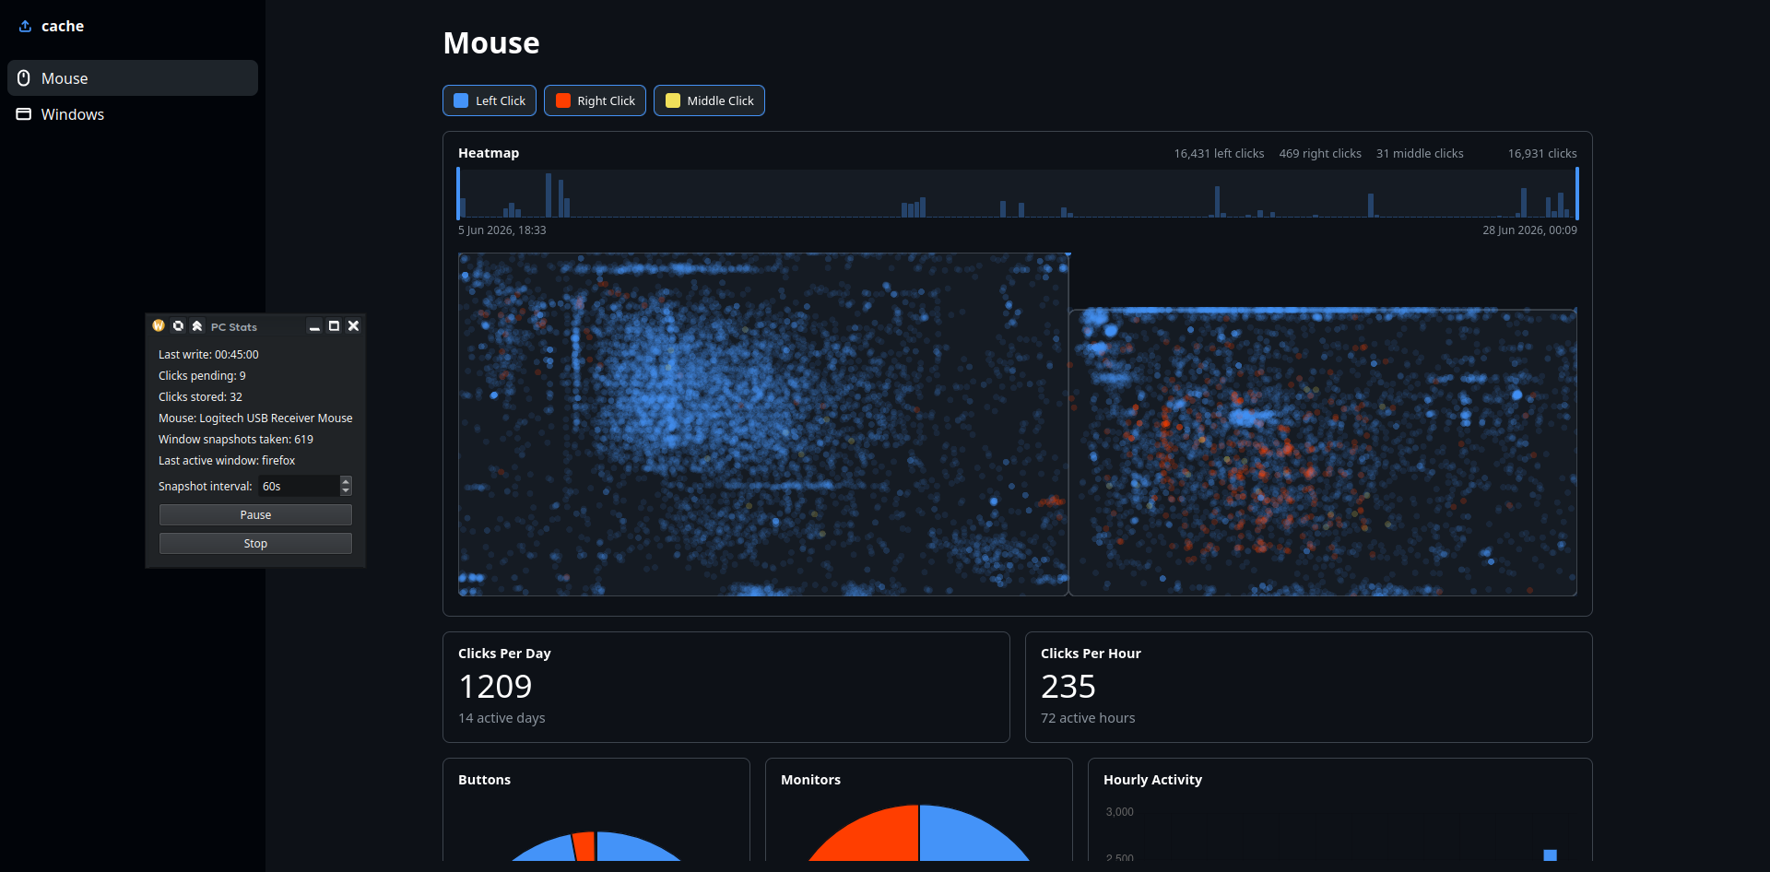The width and height of the screenshot is (1770, 872).
Task: Increase snapshot interval with up arrow
Action: click(x=346, y=480)
